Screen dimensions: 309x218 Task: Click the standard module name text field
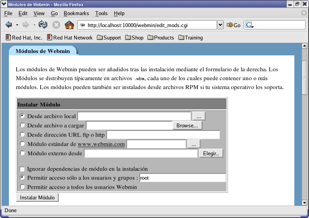[156, 144]
